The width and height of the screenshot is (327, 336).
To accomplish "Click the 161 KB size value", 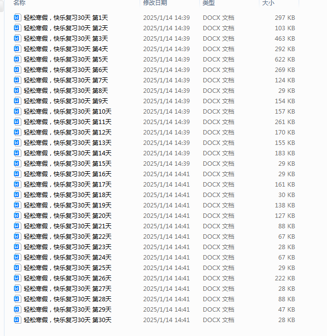I will pos(285,185).
